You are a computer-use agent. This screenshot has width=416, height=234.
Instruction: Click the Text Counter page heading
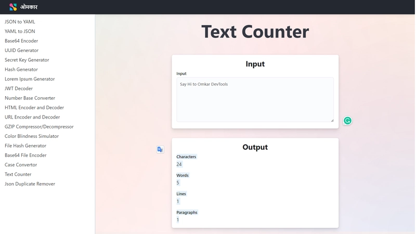pyautogui.click(x=255, y=32)
